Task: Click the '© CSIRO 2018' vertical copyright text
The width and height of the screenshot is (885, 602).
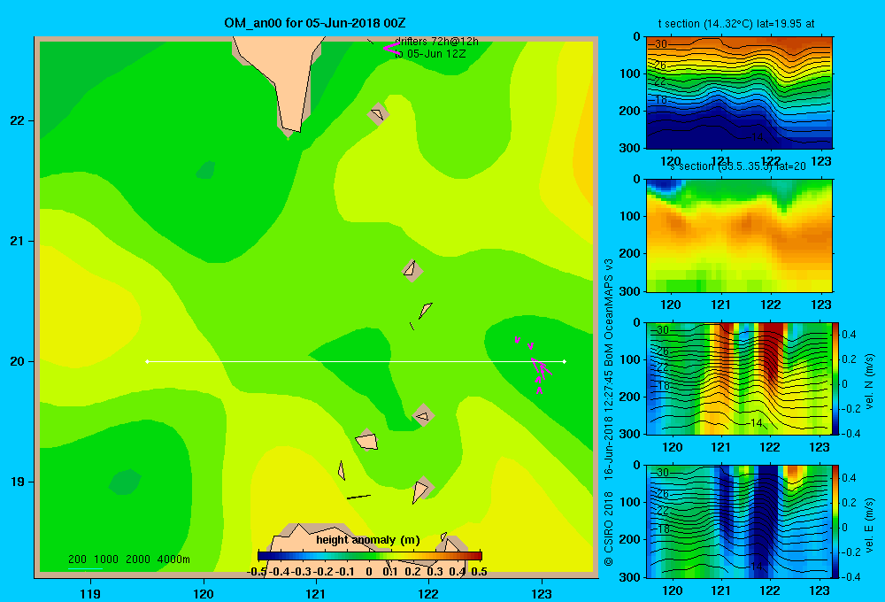Action: pyautogui.click(x=609, y=529)
